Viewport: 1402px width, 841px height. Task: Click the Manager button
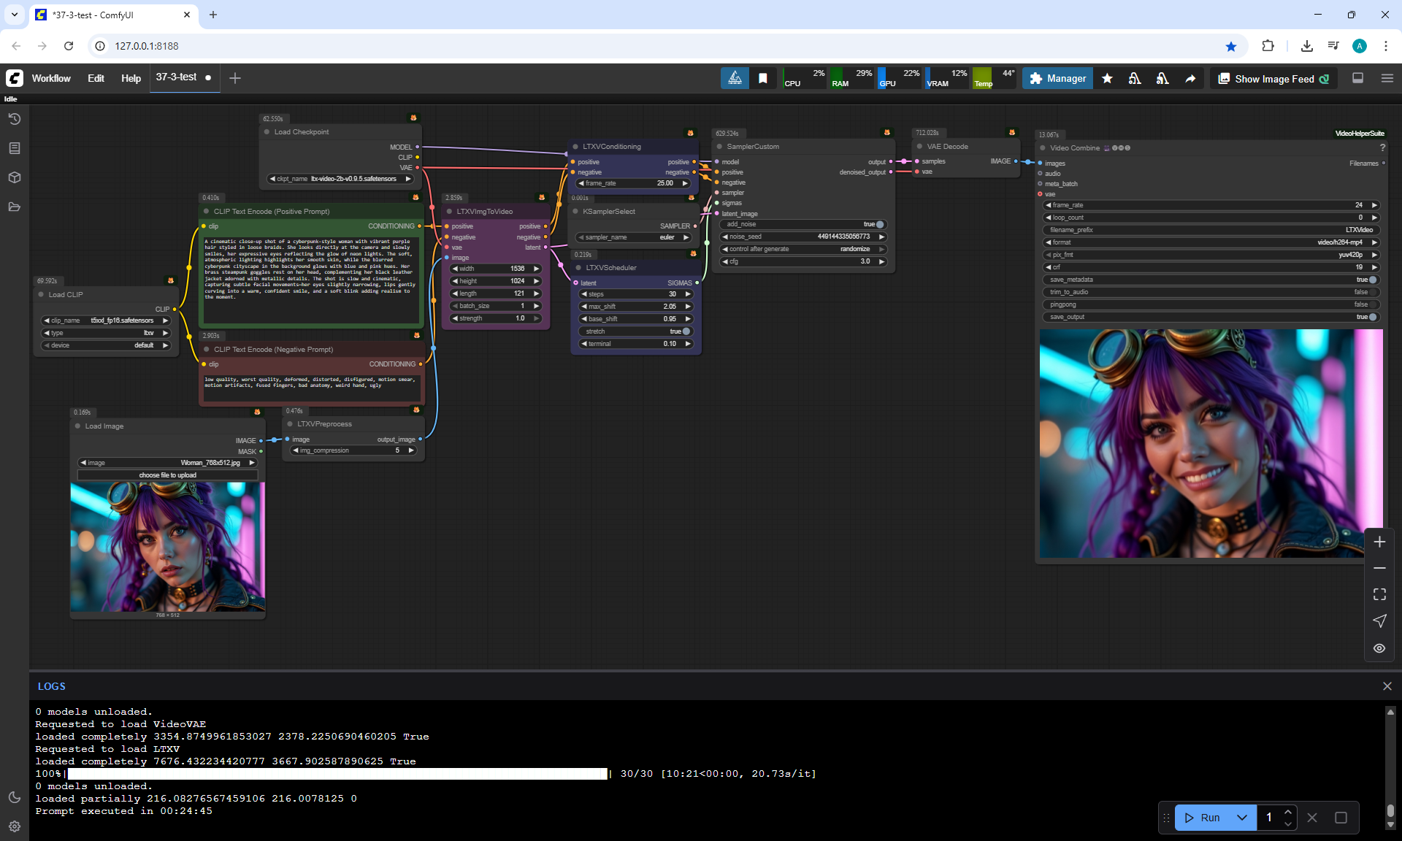[x=1057, y=79]
